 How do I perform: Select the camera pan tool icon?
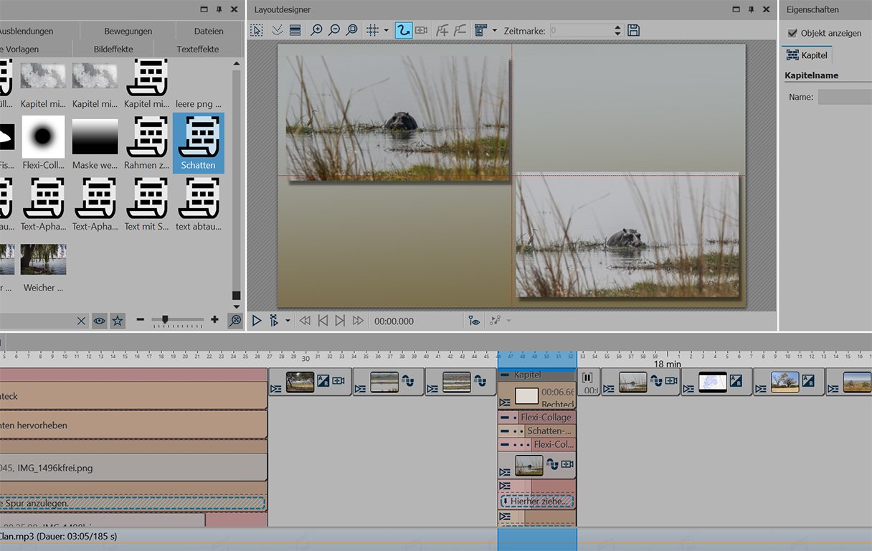pyautogui.click(x=422, y=30)
